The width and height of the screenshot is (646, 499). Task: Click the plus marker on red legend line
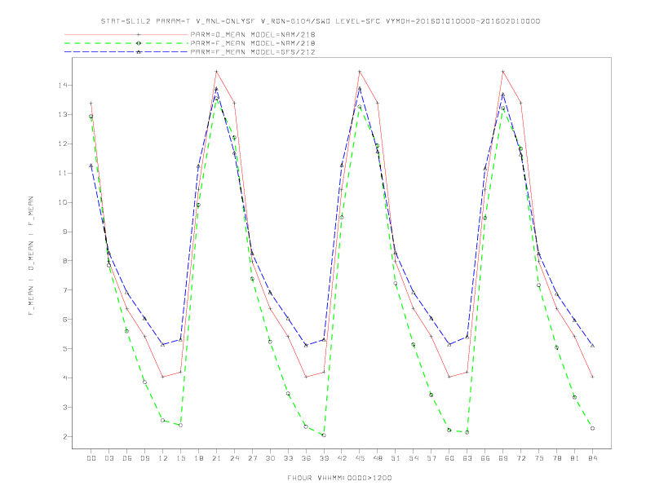click(139, 34)
